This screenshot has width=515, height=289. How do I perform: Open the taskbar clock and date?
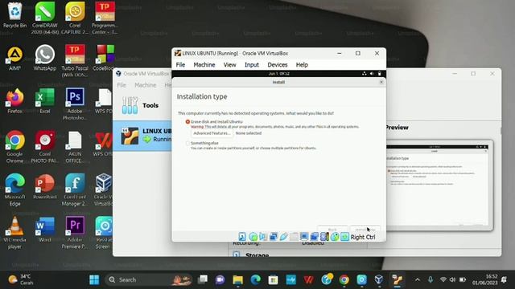pos(485,279)
